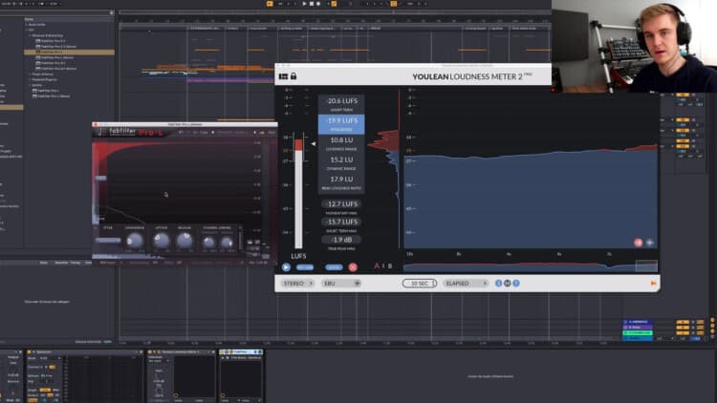717x403 pixels.
Task: Click the red round icon in loudness graph
Action: [x=639, y=243]
